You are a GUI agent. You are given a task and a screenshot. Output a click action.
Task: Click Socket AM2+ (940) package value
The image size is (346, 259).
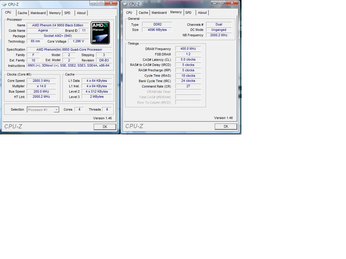(58, 36)
